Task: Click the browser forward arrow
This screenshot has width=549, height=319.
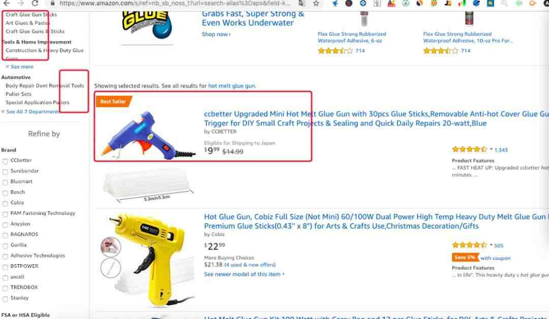Action: tap(21, 3)
